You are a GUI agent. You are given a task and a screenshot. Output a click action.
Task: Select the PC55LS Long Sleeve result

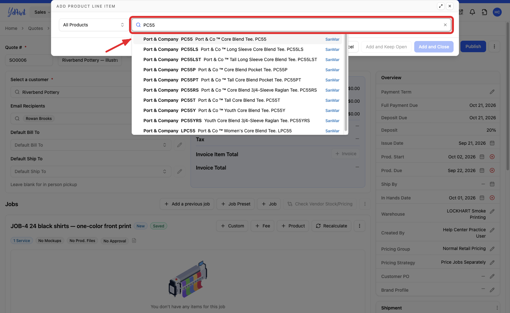pos(238,49)
